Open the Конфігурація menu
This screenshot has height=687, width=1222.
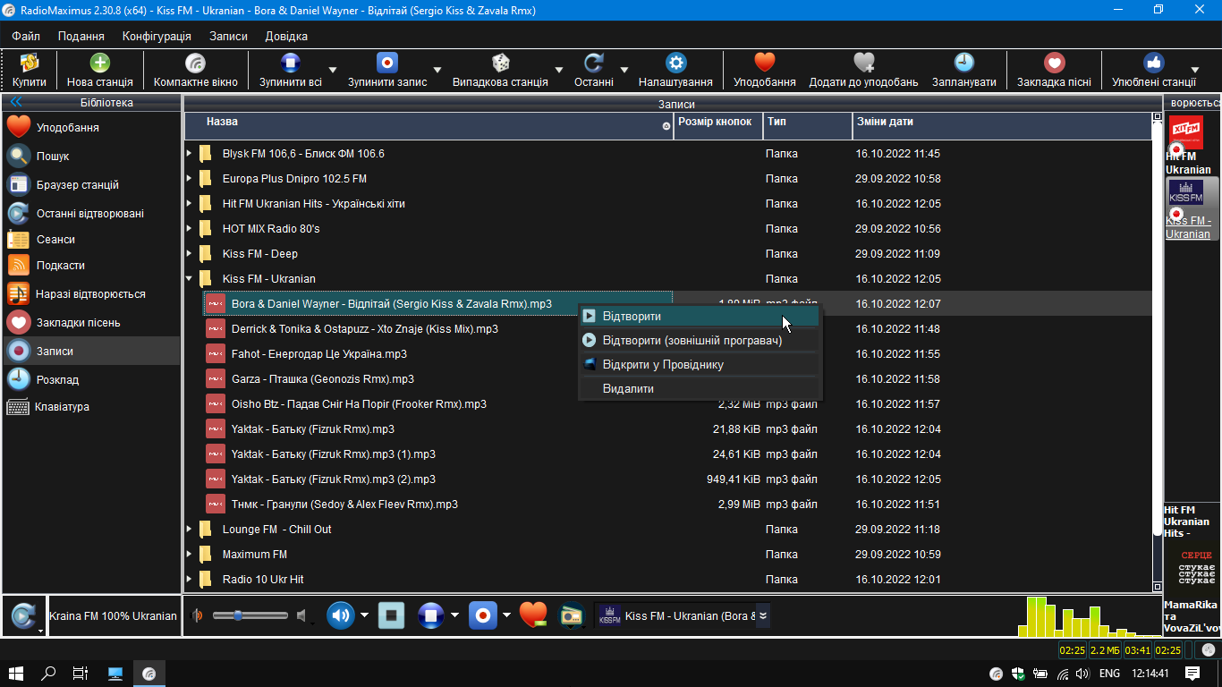(157, 36)
